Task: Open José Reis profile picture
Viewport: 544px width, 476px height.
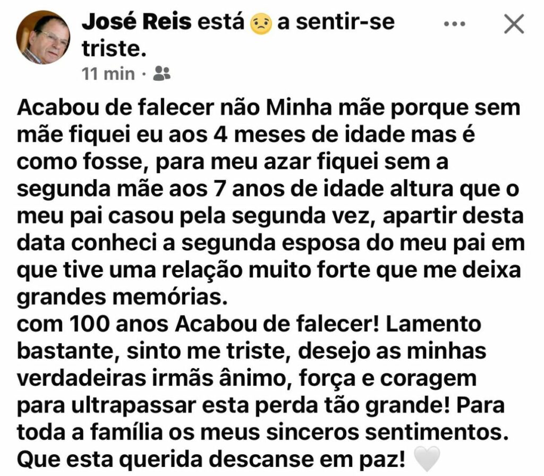Action: coord(44,37)
